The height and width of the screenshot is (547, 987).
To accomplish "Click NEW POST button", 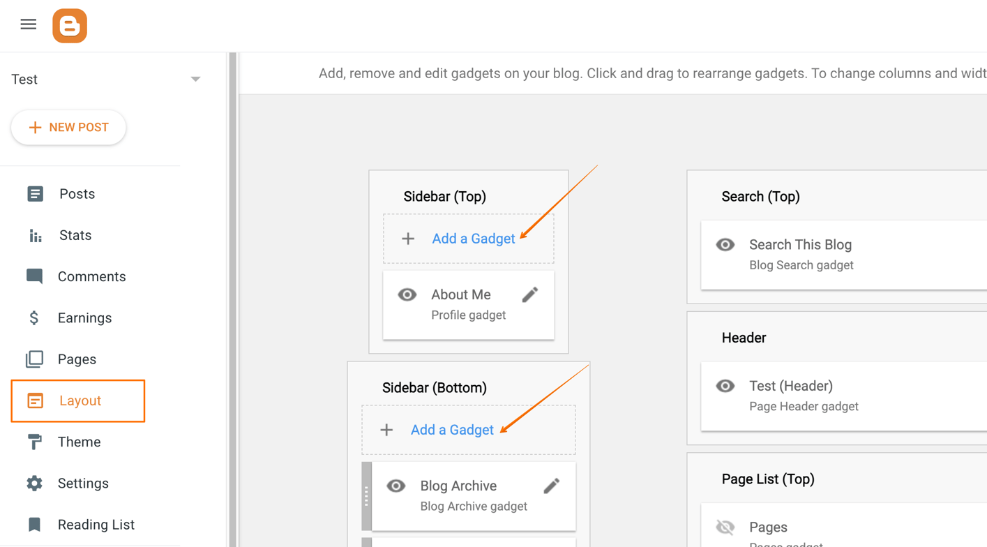I will tap(68, 127).
